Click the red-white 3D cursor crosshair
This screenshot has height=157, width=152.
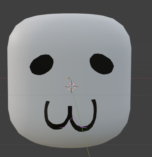coord(71,87)
